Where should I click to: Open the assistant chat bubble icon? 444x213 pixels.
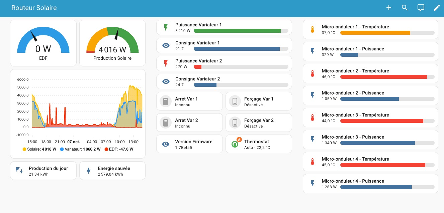421,8
